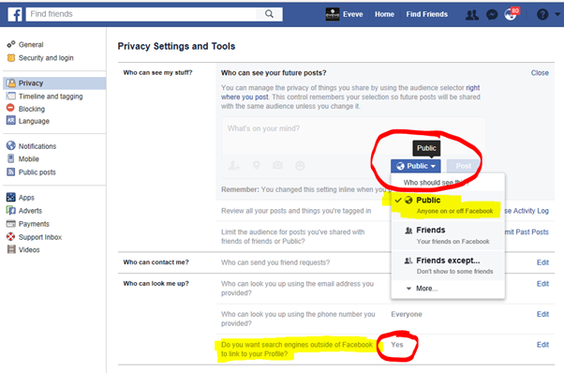Image resolution: width=564 pixels, height=373 pixels.
Task: Click the Timeline and tagging icon
Action: coord(11,96)
